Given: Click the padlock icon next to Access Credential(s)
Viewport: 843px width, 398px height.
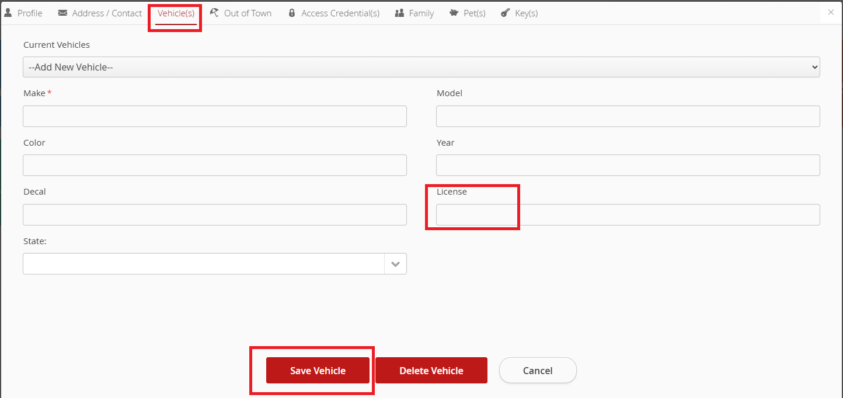Looking at the screenshot, I should (292, 12).
